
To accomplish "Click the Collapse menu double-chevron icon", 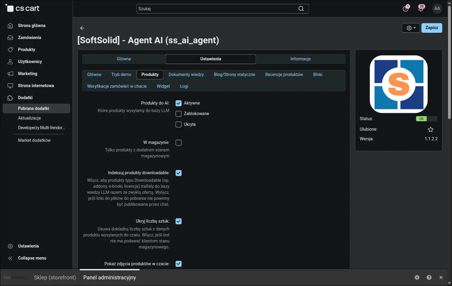I will click(10, 258).
